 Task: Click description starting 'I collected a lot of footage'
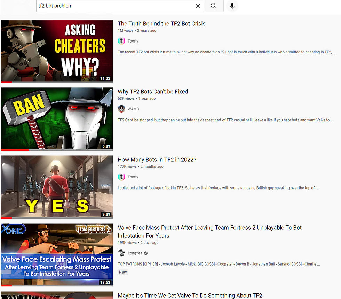tap(218, 188)
